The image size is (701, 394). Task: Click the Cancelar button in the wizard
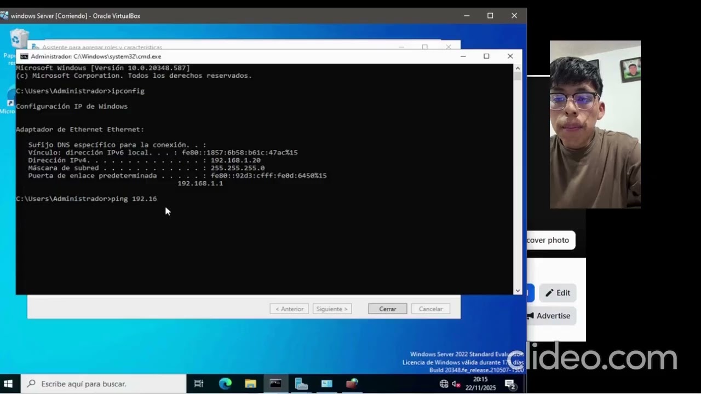(x=430, y=309)
